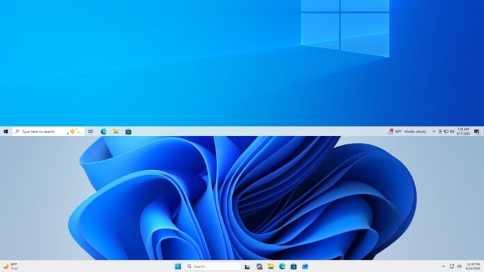Open Windows 10 Action Center notifications
This screenshot has width=484, height=272.
[477, 132]
